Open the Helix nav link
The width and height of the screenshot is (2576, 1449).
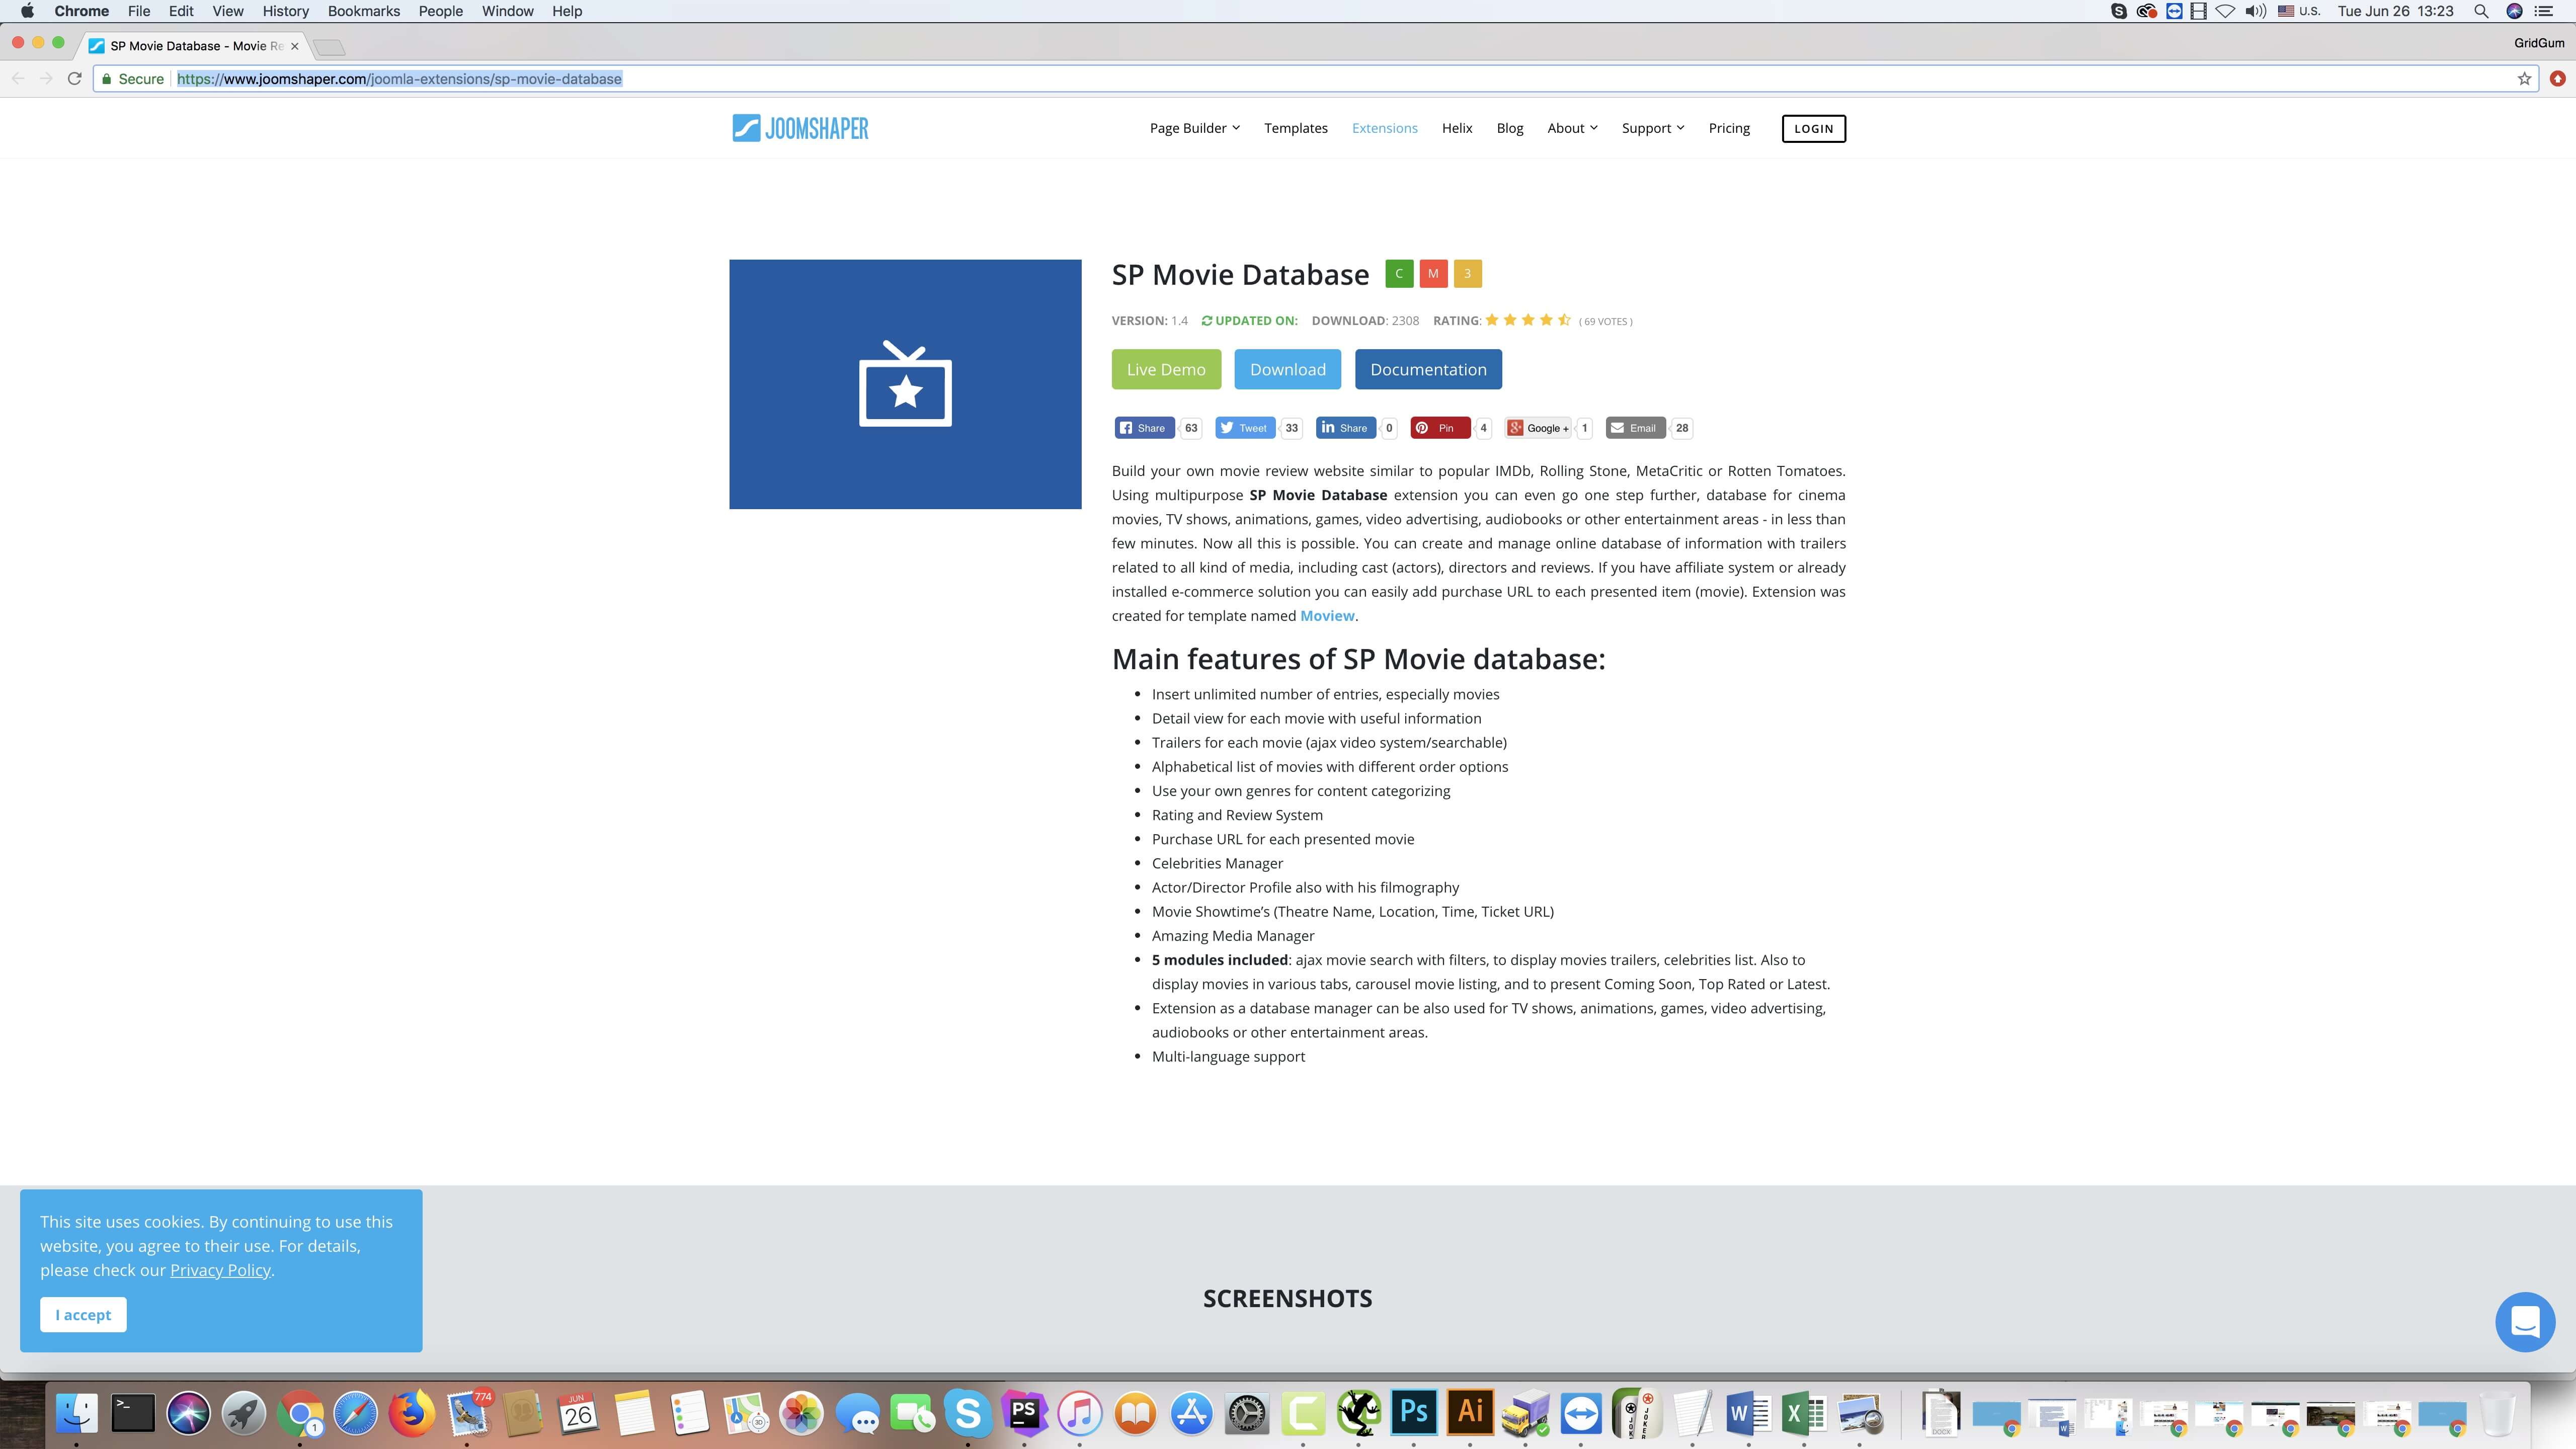pos(1457,128)
